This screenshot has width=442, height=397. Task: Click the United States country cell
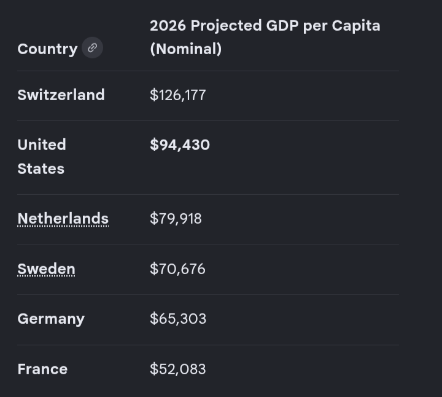[42, 157]
